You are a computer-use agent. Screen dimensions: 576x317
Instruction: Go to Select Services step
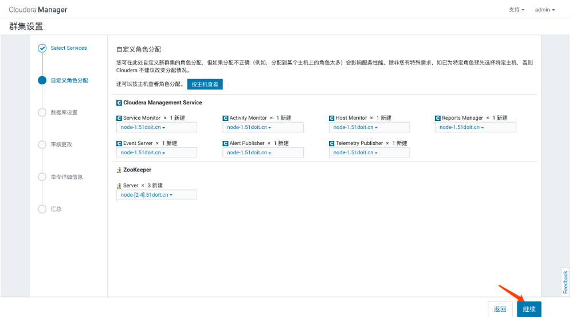coord(69,48)
